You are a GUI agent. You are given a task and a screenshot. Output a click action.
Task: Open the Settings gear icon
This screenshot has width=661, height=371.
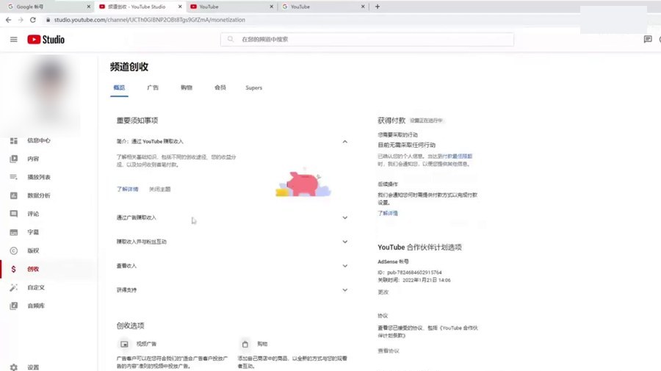(x=13, y=367)
